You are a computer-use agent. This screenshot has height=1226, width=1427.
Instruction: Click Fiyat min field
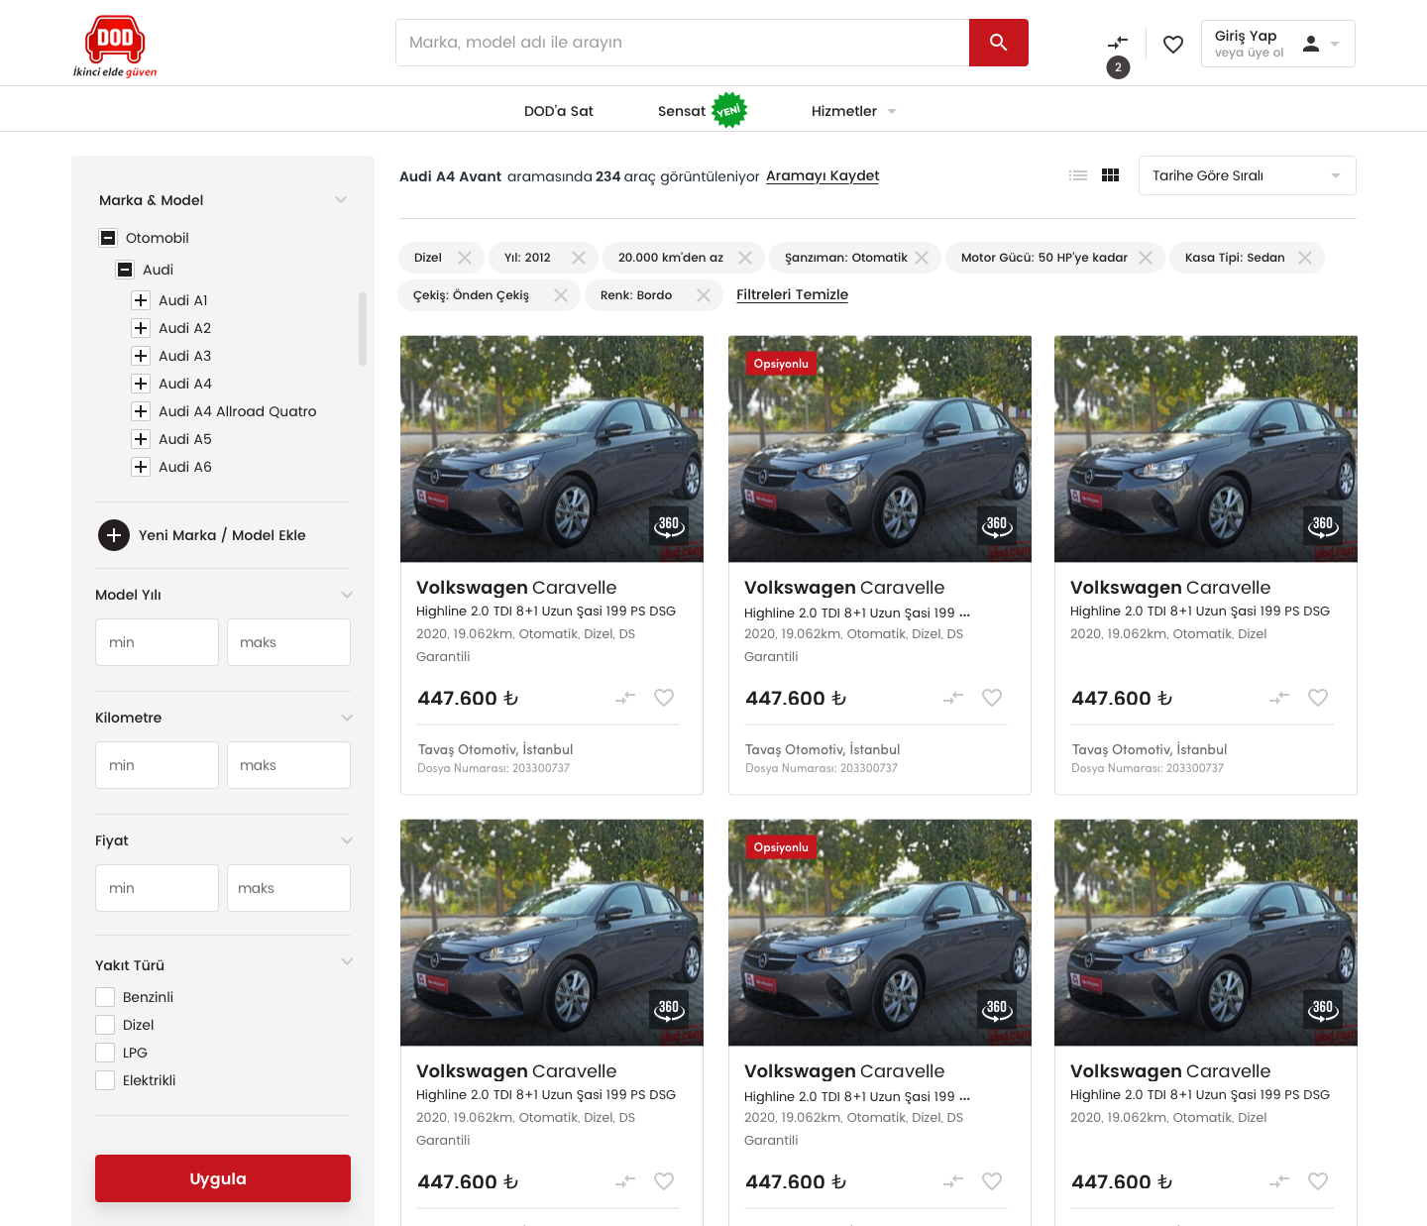point(157,888)
